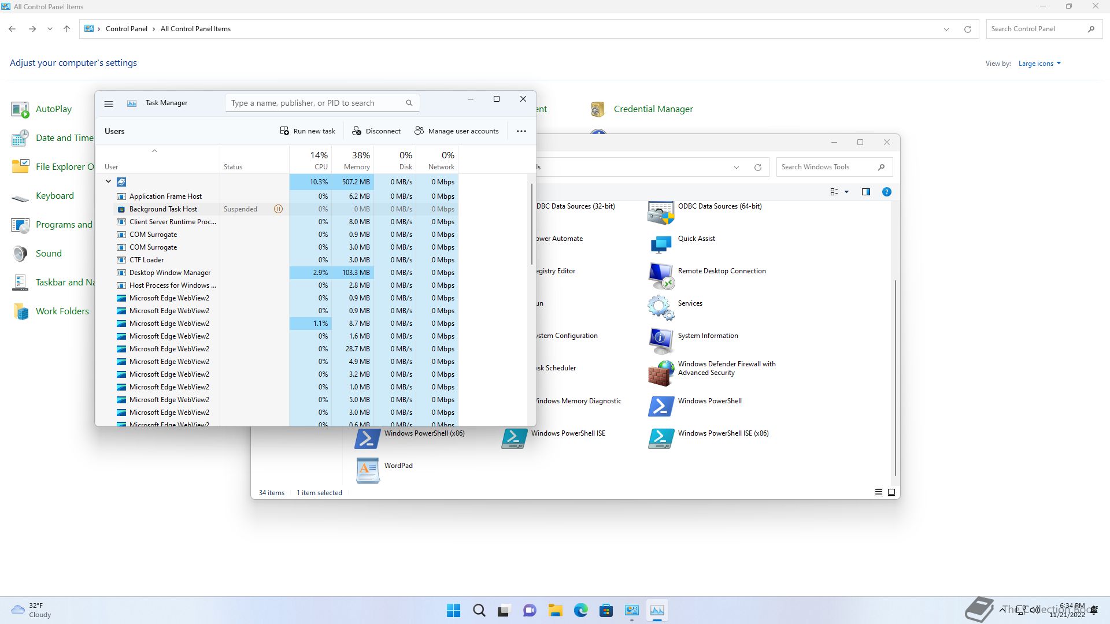
Task: Open Task Manager hamburger navigation menu
Action: (x=108, y=103)
